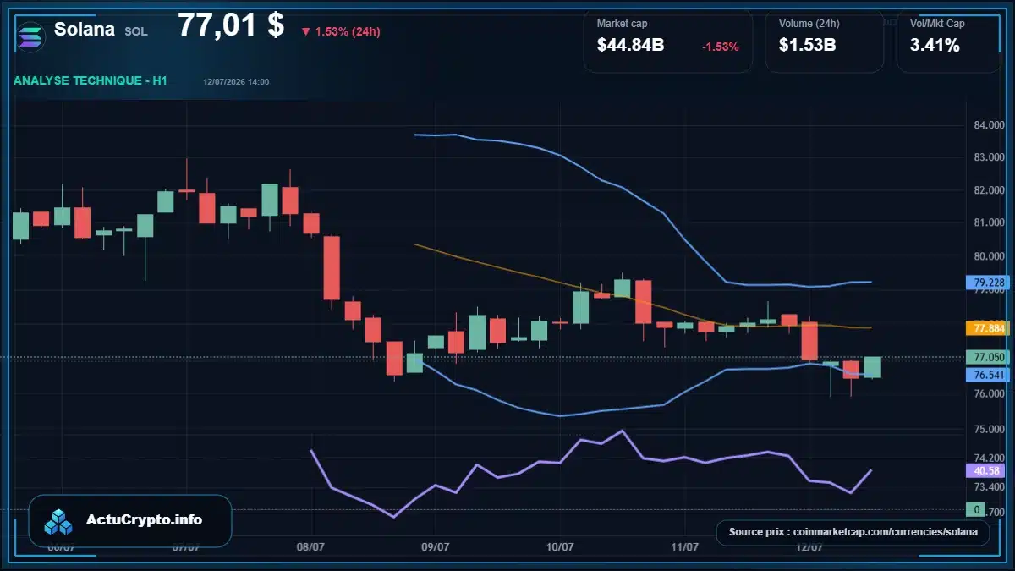
Task: Click the 83.000 price axis label
Action: [x=989, y=157]
